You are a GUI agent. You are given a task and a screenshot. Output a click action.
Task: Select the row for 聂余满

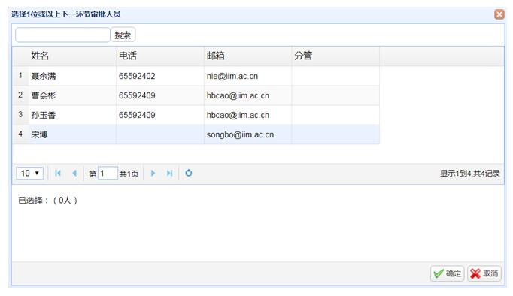pyautogui.click(x=196, y=76)
